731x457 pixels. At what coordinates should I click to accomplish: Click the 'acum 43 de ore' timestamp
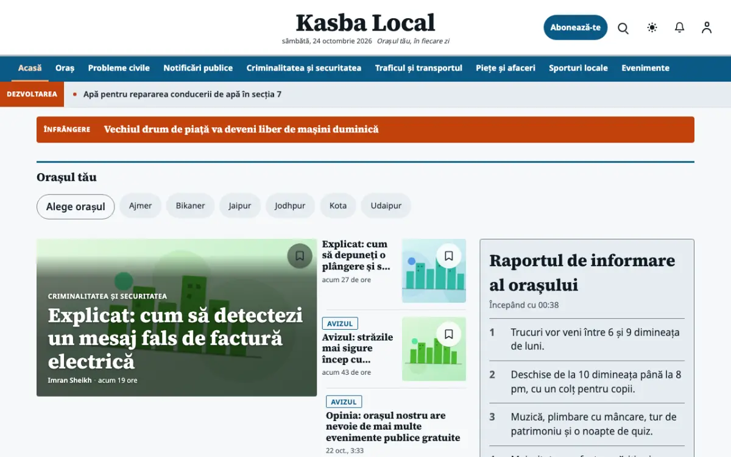(x=347, y=372)
